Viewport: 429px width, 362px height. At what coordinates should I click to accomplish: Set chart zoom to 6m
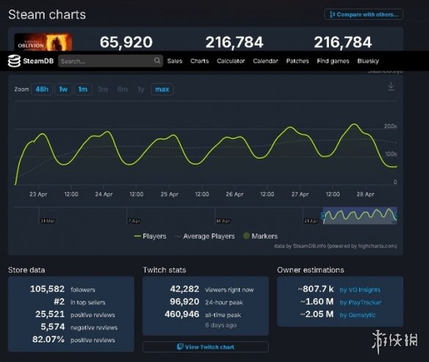click(x=122, y=89)
